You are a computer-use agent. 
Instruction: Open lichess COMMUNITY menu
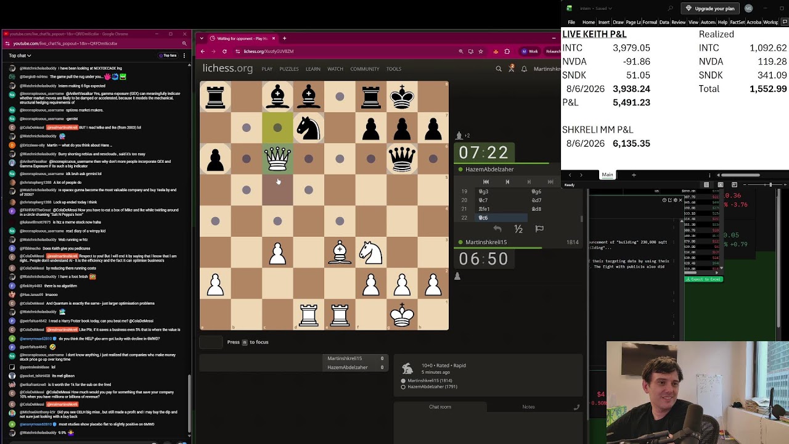pos(365,69)
